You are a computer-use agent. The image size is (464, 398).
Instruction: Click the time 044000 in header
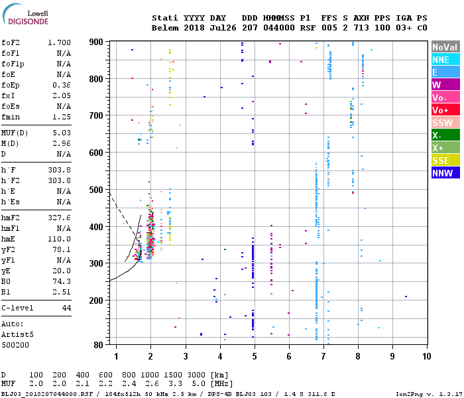tap(279, 28)
